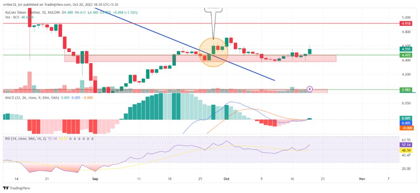Click the 14 date label on time axis
The width and height of the screenshot is (420, 193).
point(16,179)
